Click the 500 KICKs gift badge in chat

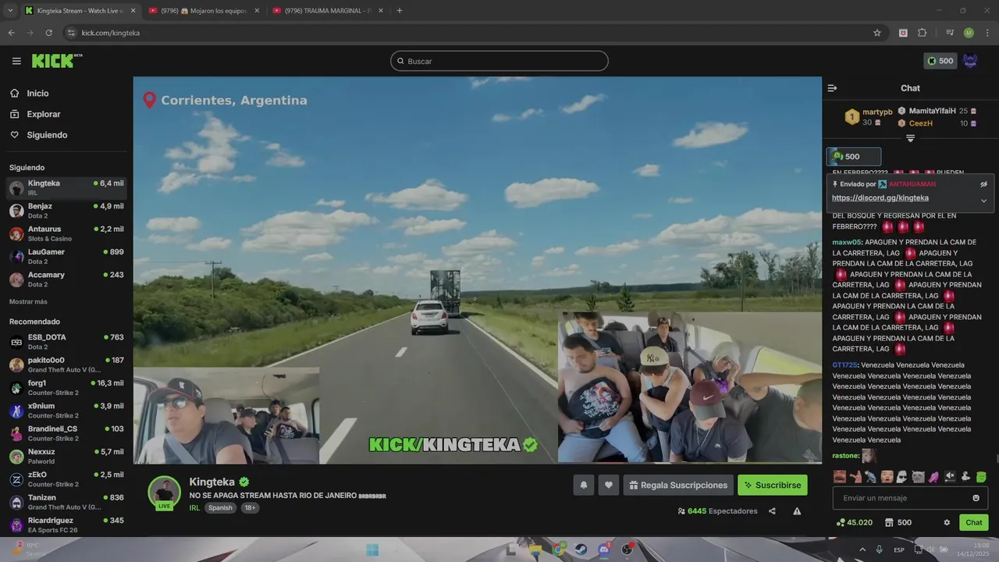(x=854, y=156)
